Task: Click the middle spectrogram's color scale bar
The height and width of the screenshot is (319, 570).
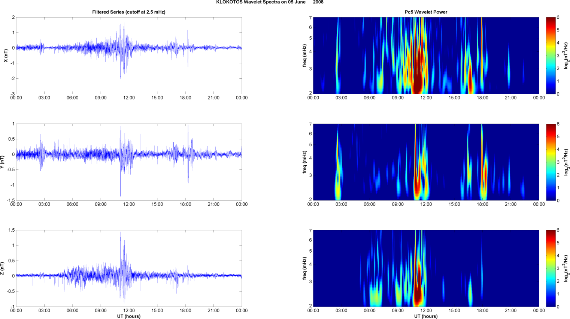Action: pos(551,162)
